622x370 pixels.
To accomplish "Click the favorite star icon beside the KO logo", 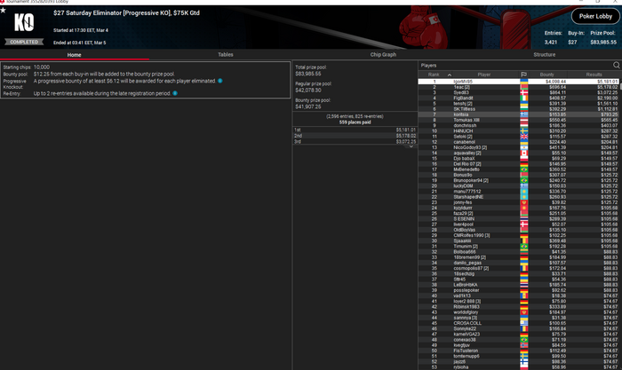I will pos(4,10).
